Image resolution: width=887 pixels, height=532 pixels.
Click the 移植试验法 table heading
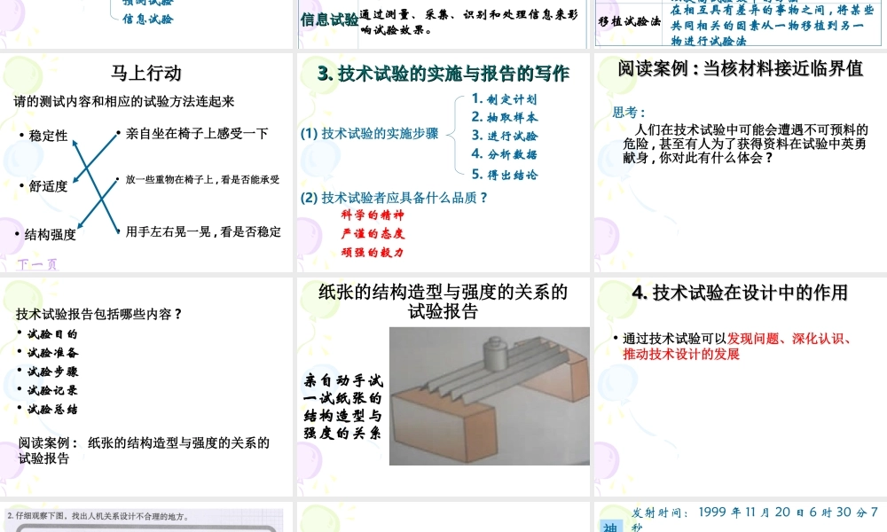click(x=629, y=21)
